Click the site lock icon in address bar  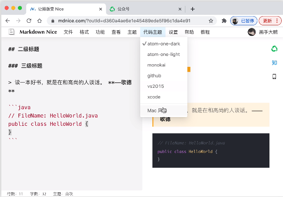tap(53, 21)
